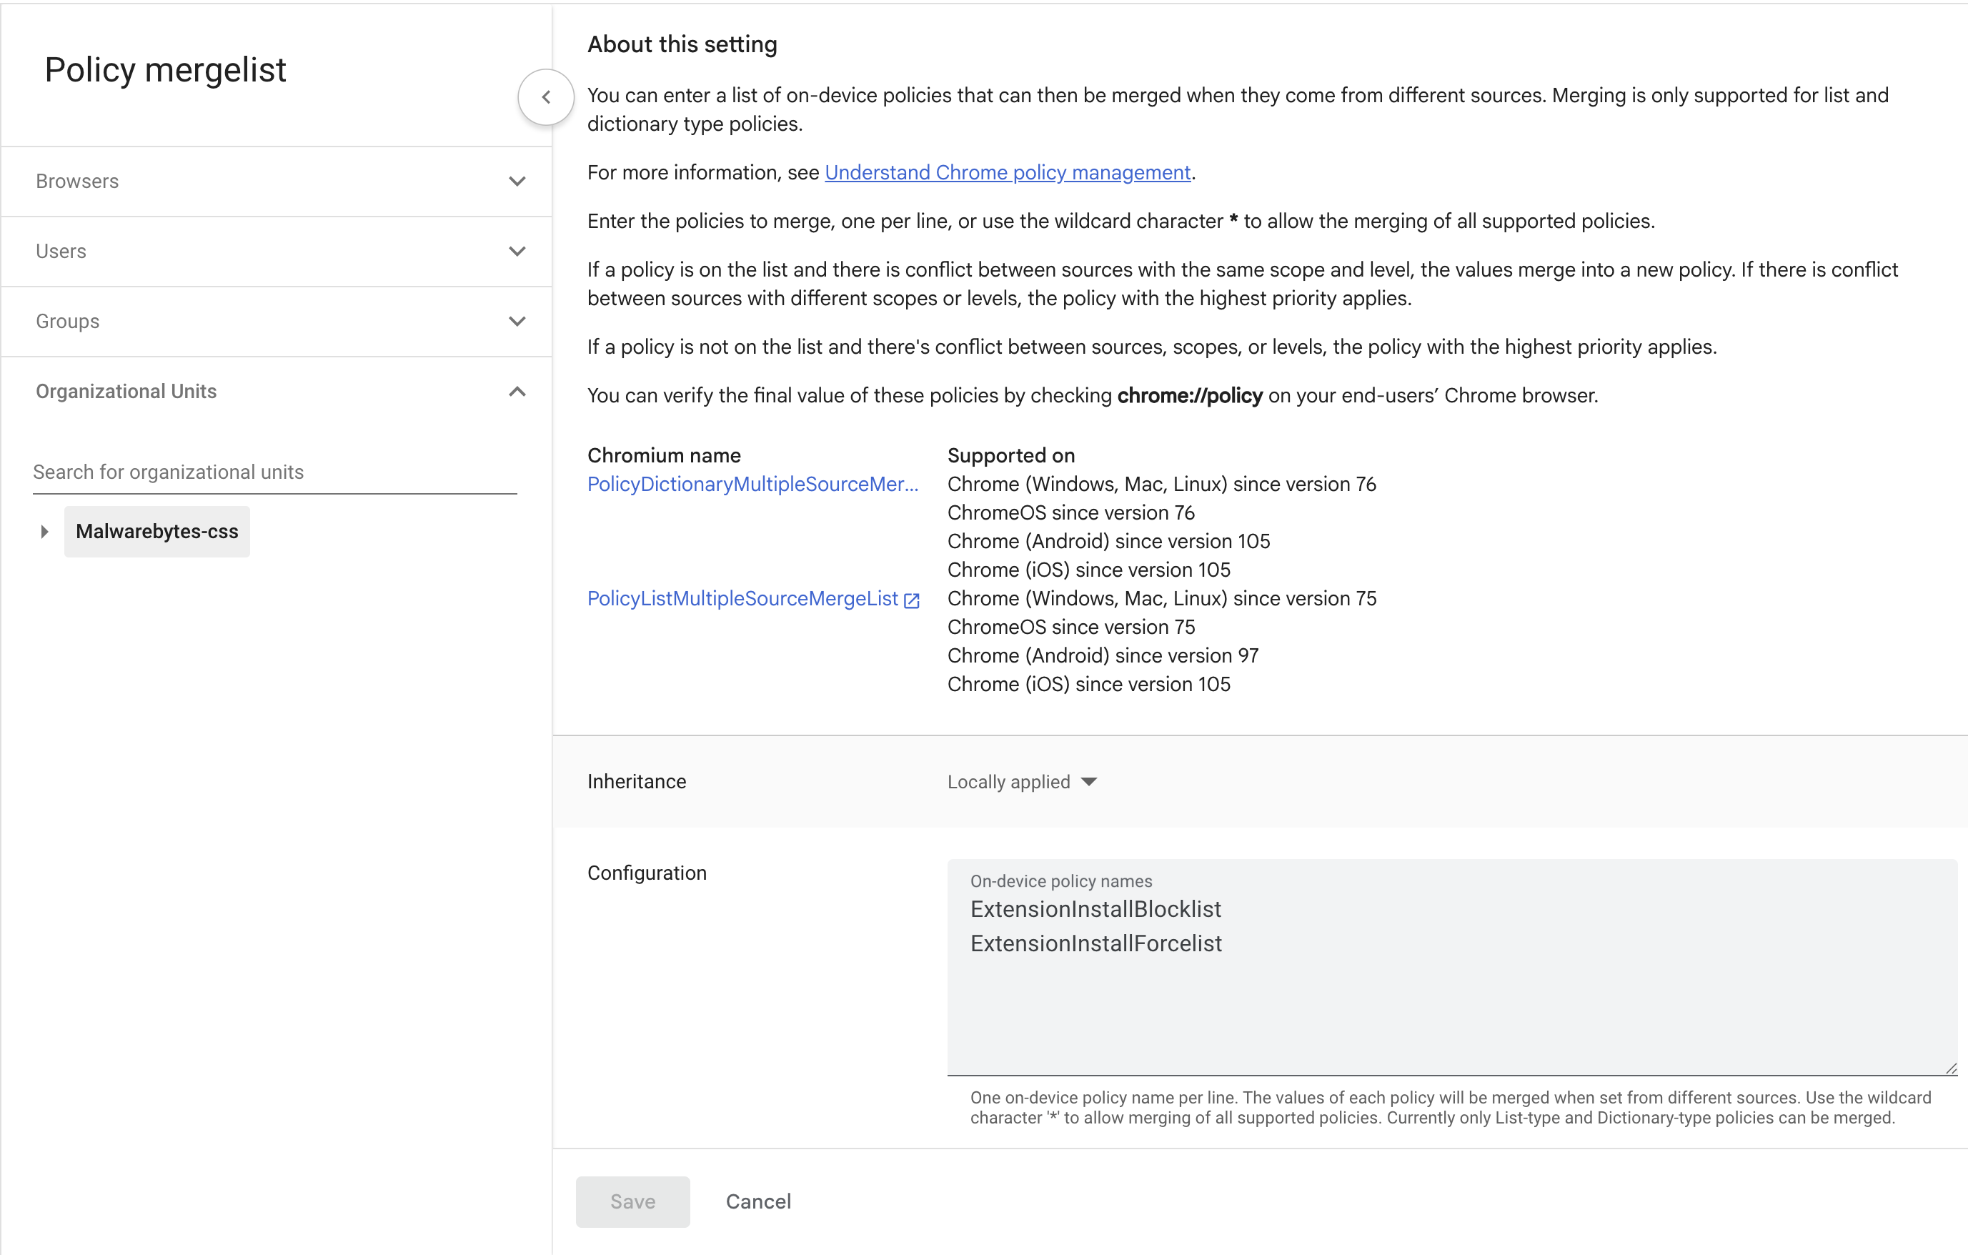The image size is (1968, 1255).
Task: Click the Save button
Action: click(x=632, y=1202)
